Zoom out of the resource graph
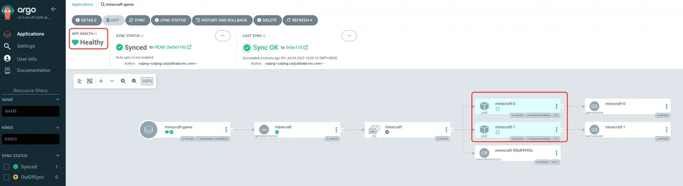The image size is (683, 186). coord(134,81)
